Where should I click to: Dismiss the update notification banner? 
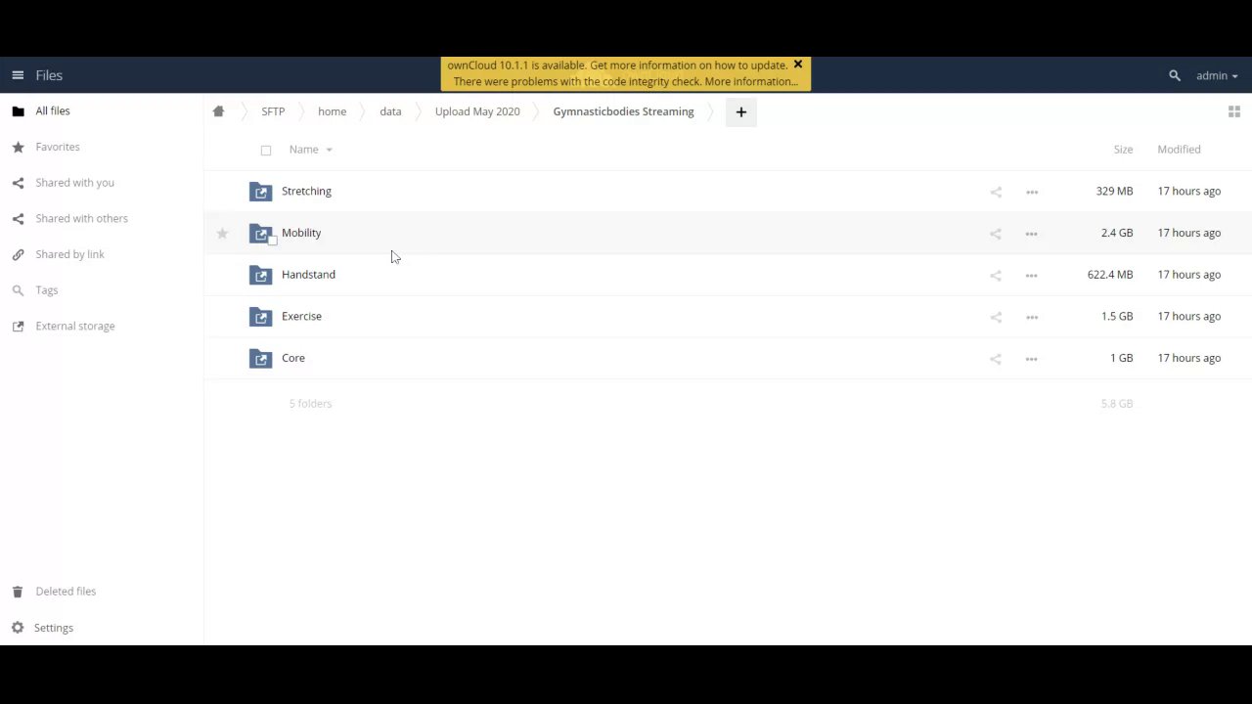pyautogui.click(x=797, y=65)
